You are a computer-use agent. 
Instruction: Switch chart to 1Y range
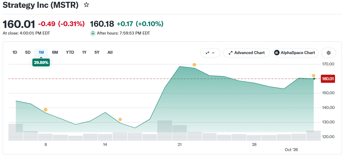coord(84,52)
